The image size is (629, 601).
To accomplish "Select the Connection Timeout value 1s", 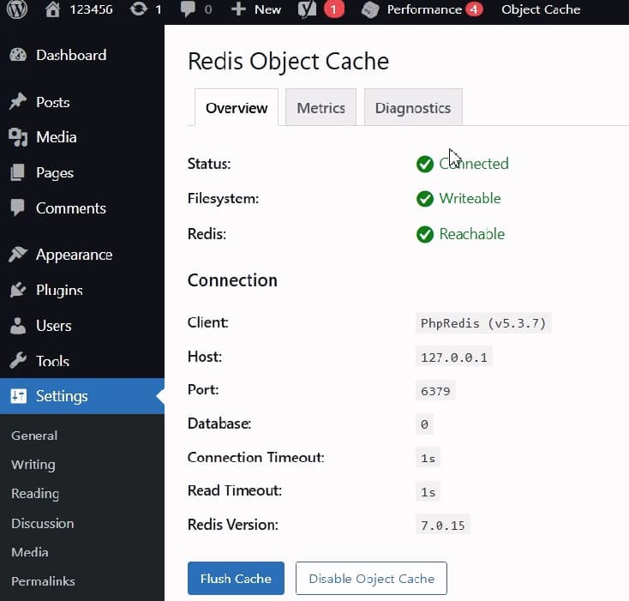I will coord(428,458).
